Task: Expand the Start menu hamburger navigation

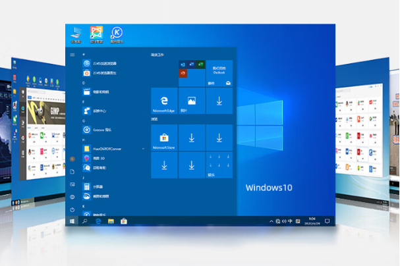Action: (x=72, y=55)
